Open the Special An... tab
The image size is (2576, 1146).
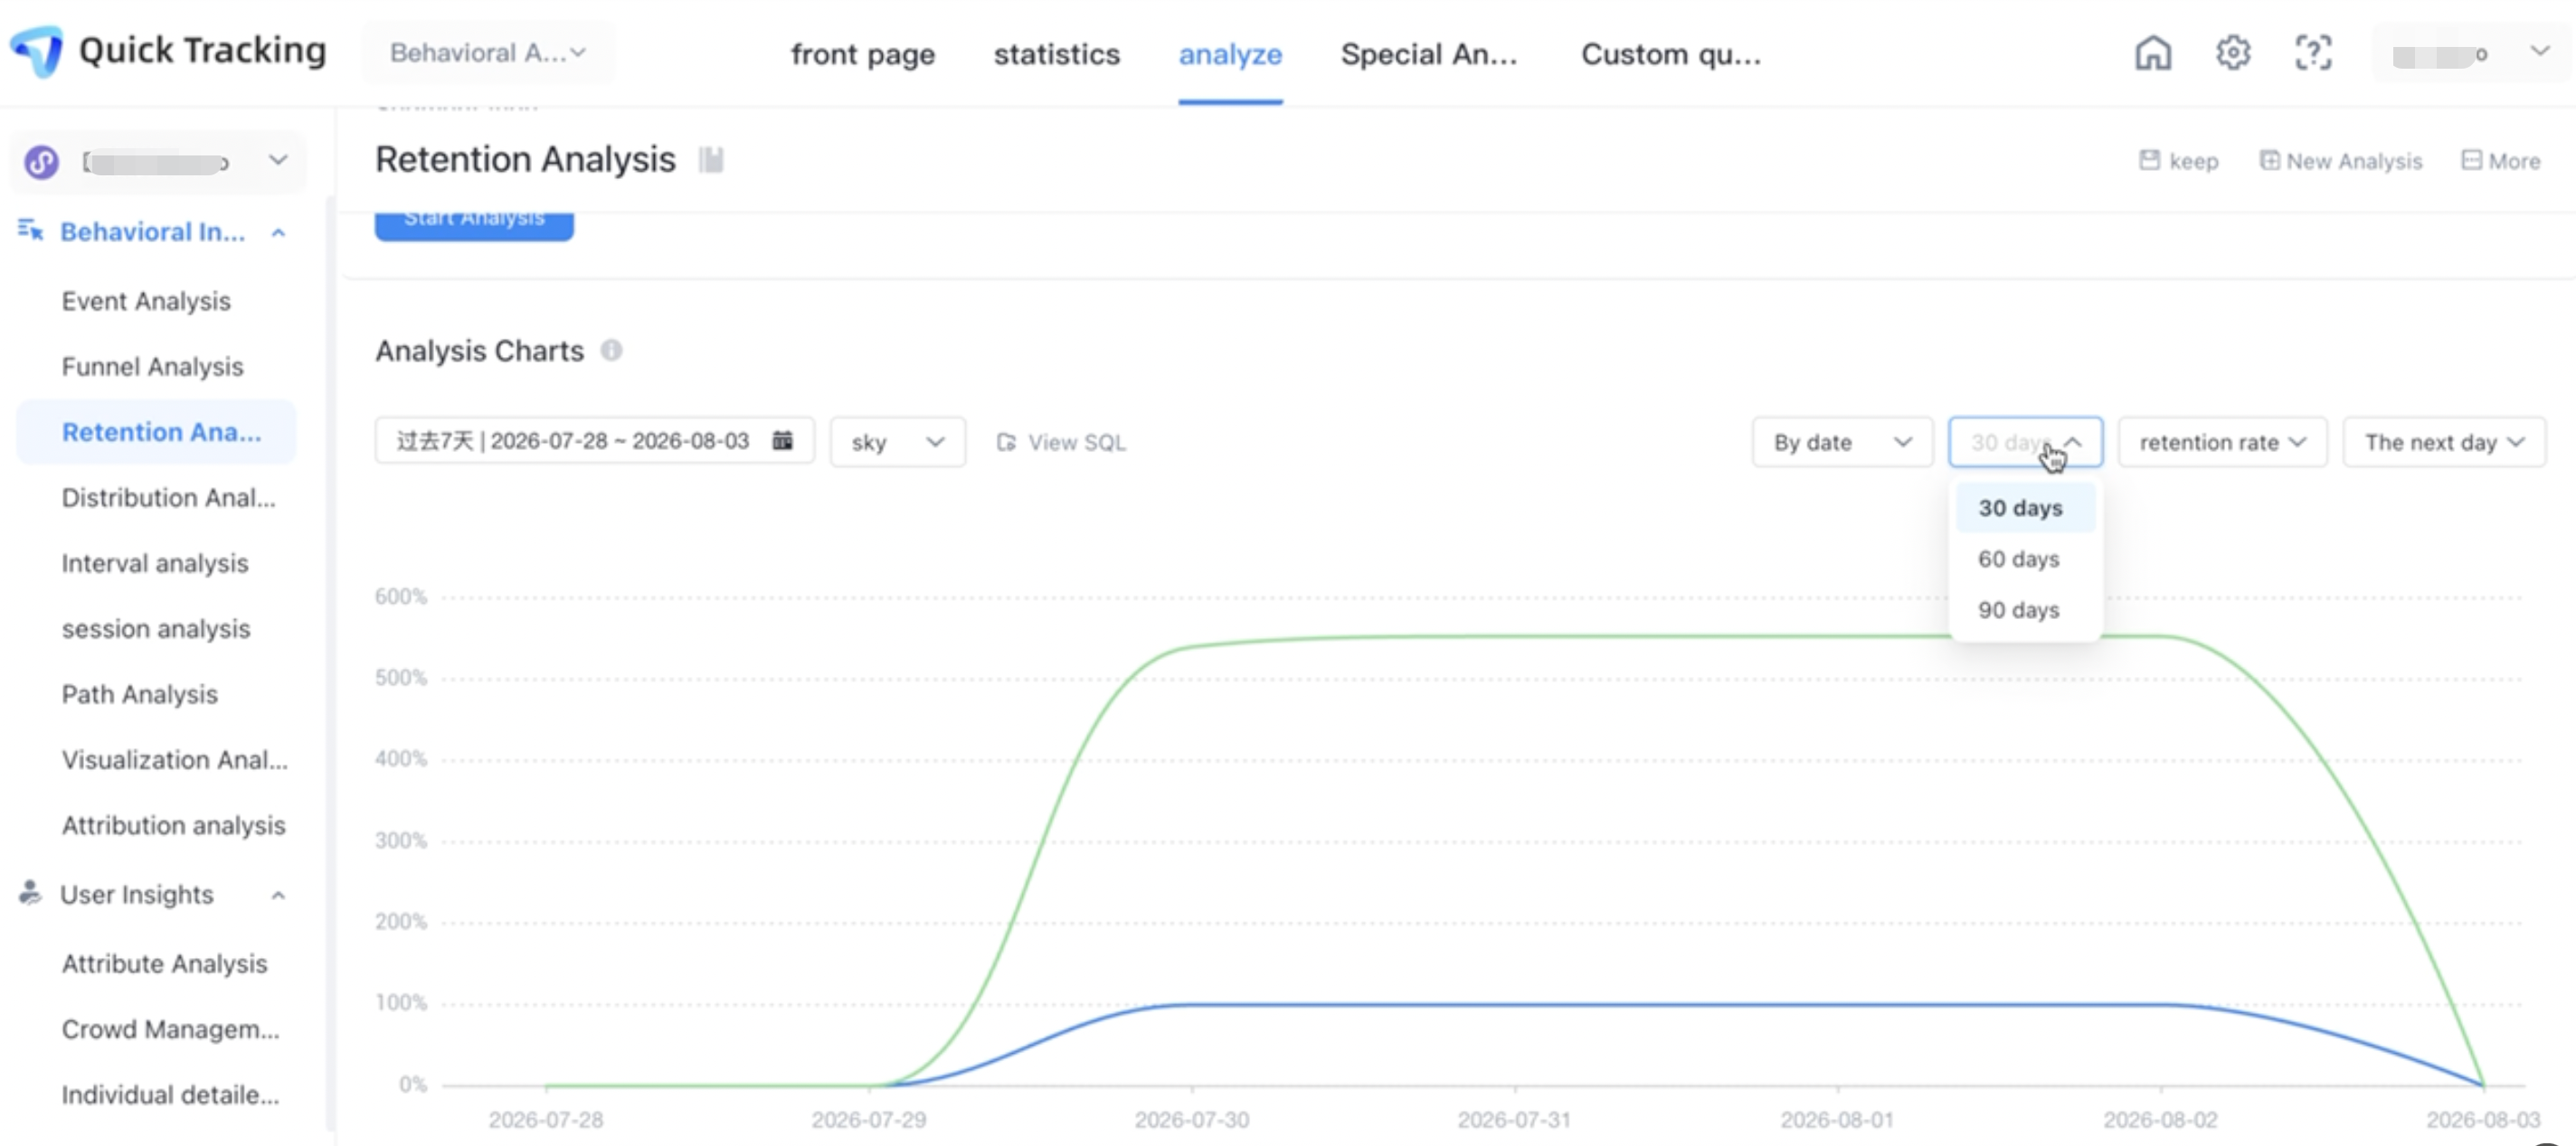point(1429,54)
